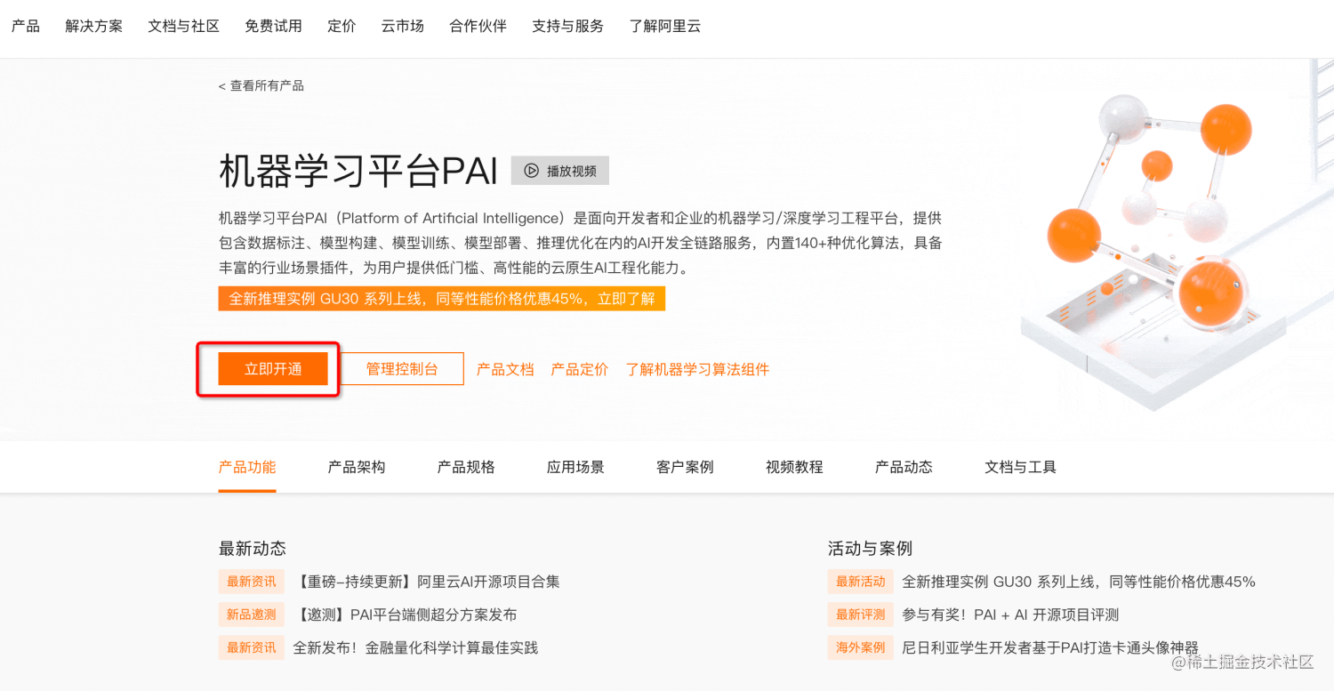Select the 产品功能 tab
Screen dimensions: 1334x691
point(247,467)
